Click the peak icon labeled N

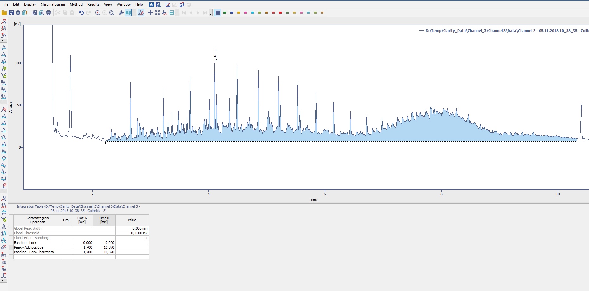point(4,83)
